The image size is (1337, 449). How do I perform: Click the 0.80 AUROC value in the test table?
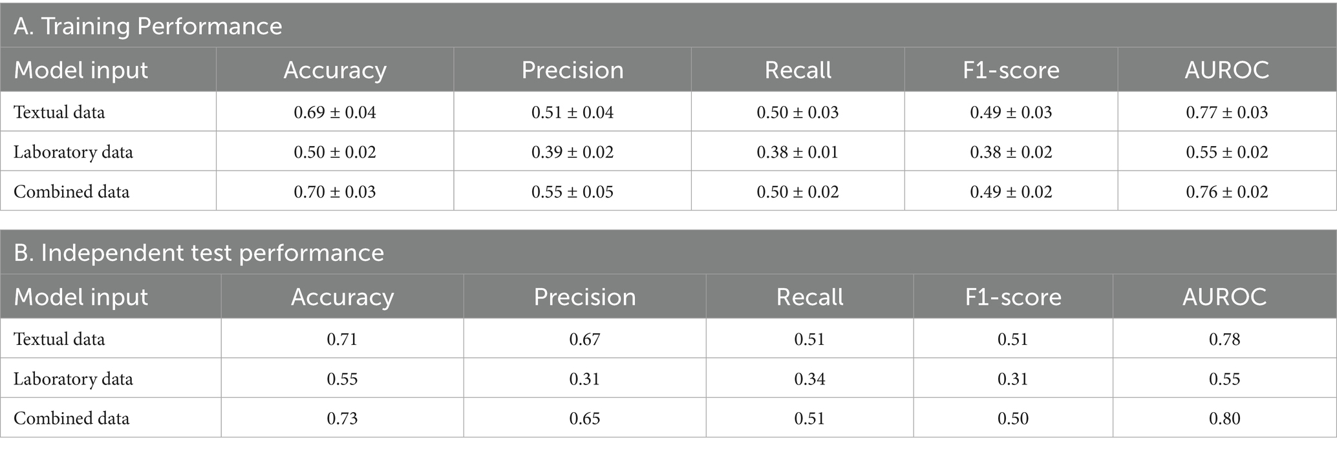pos(1225,419)
